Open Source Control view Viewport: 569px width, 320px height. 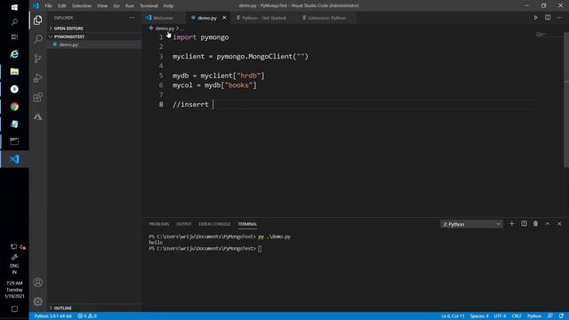(37, 59)
